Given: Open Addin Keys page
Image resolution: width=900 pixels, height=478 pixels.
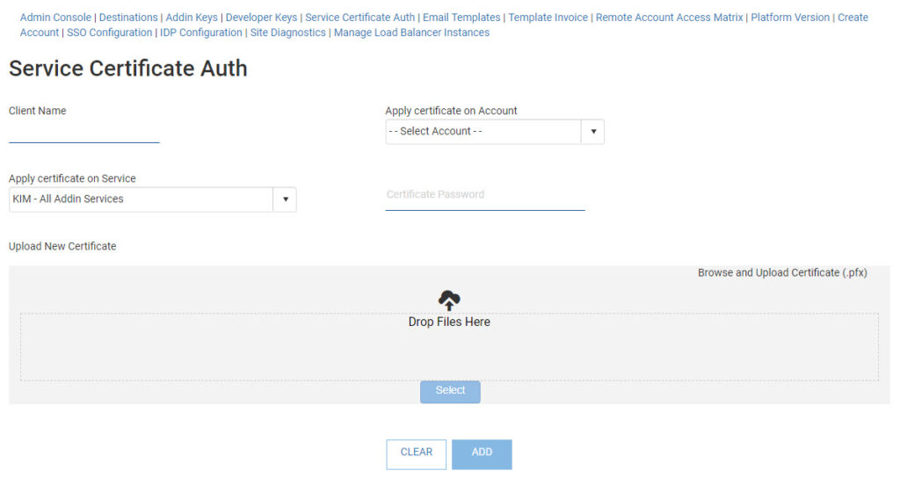Looking at the screenshot, I should pos(192,18).
